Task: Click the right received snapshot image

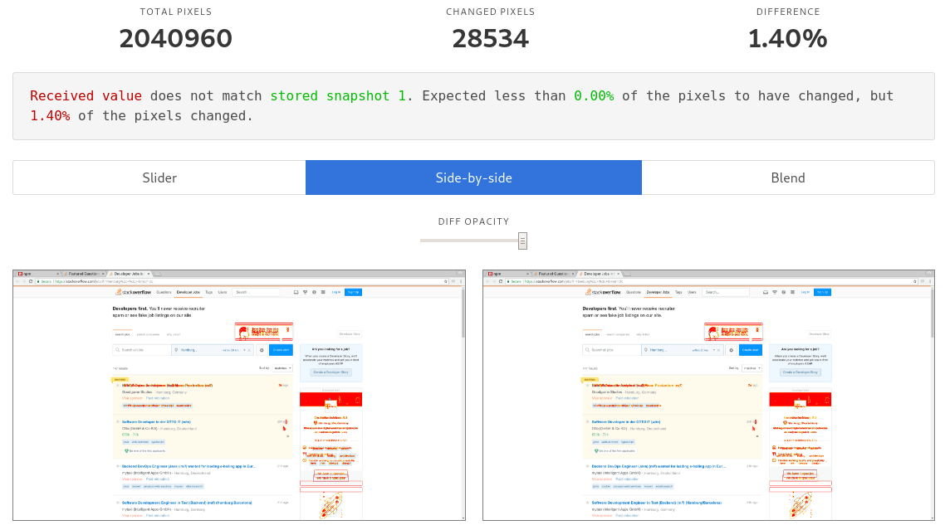Action: coord(709,395)
